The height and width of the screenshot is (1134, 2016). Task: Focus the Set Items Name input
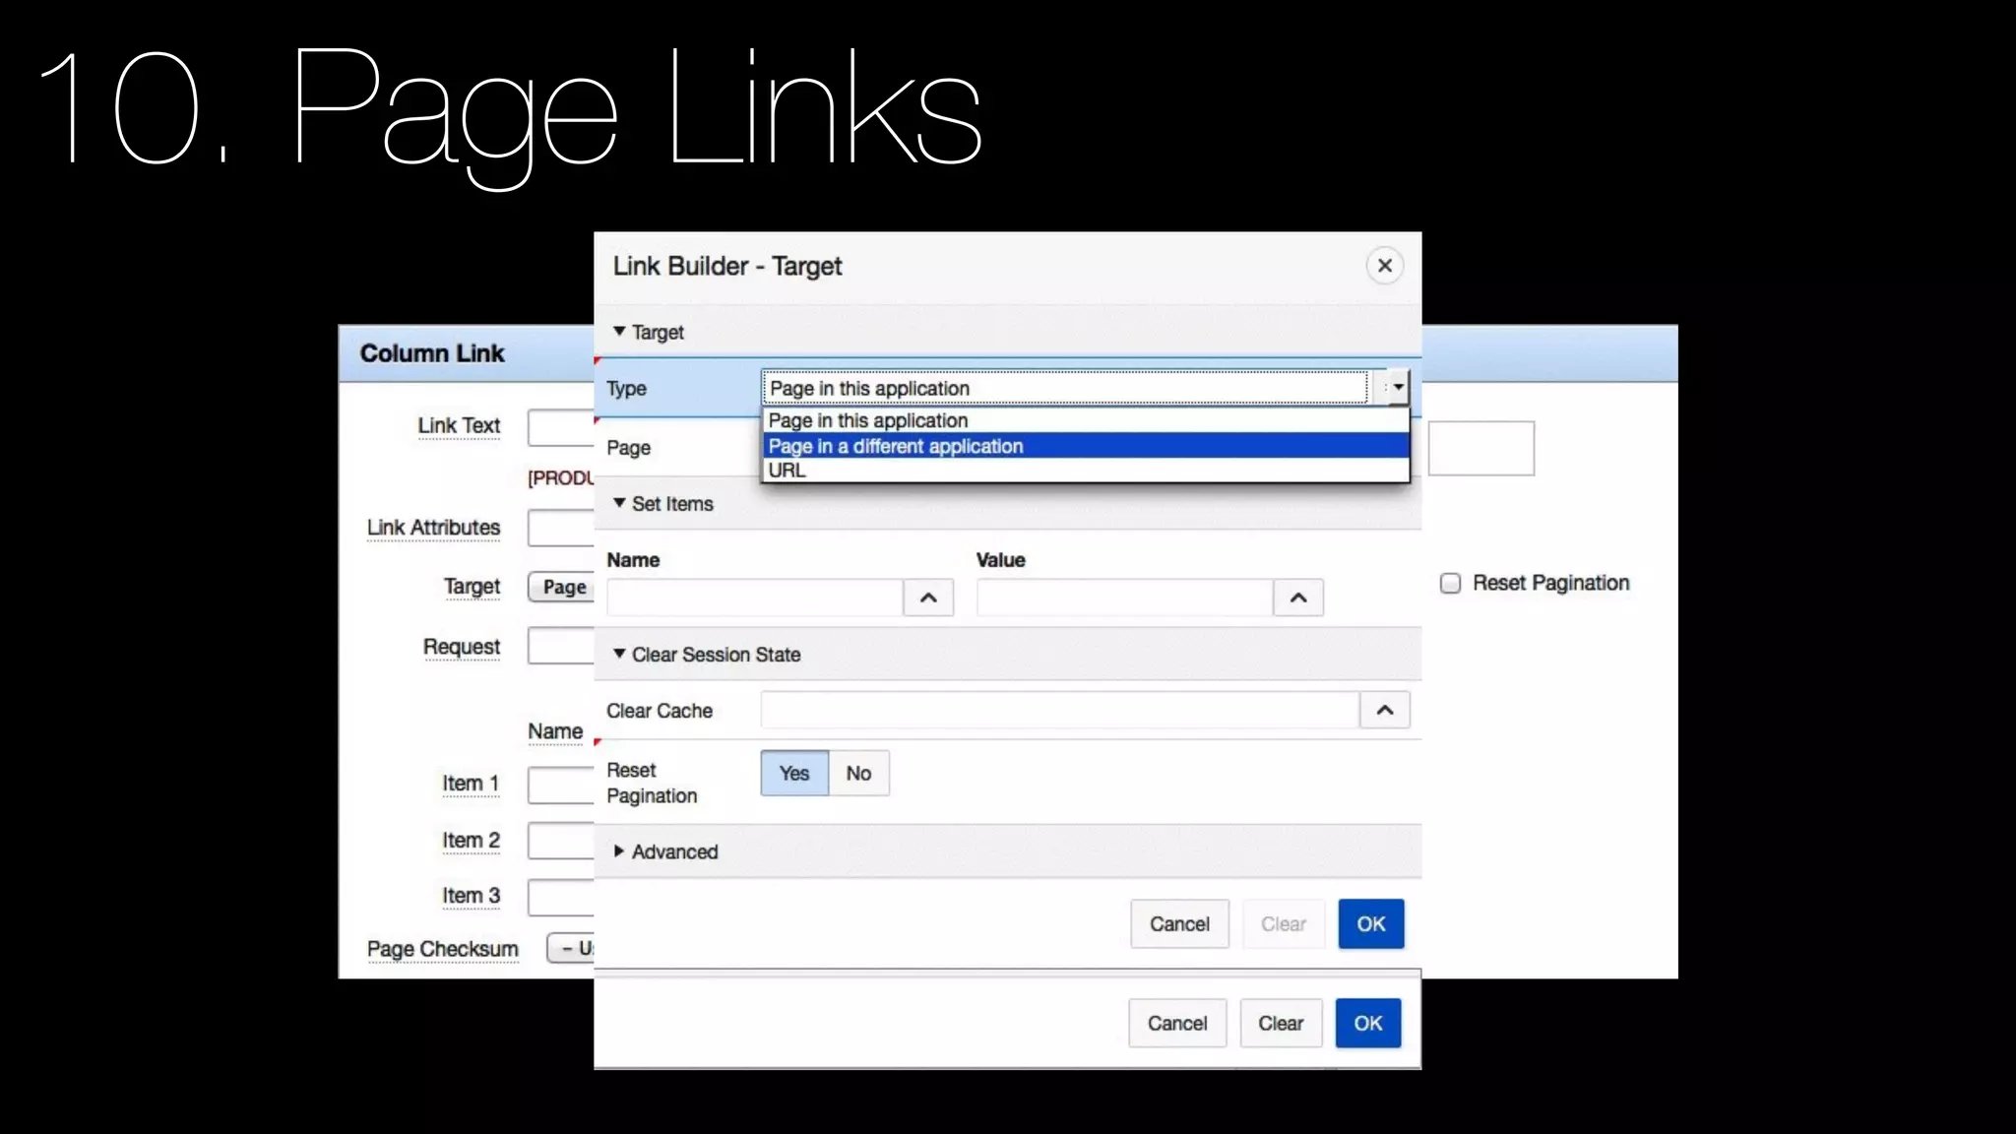pyautogui.click(x=755, y=598)
